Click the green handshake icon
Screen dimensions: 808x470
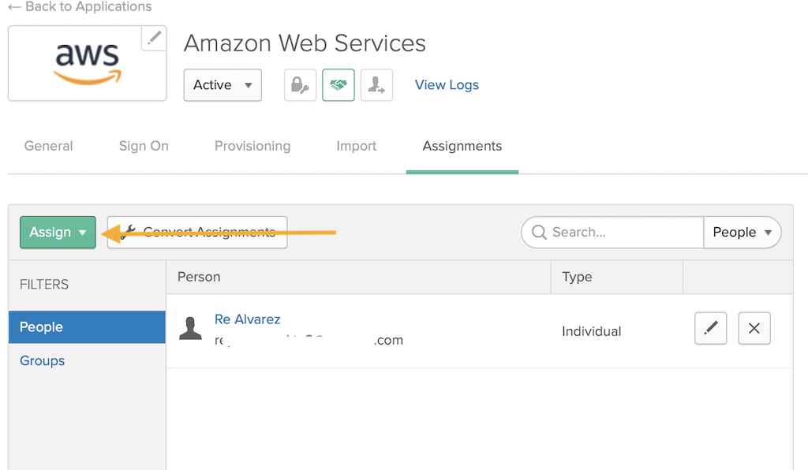339,85
